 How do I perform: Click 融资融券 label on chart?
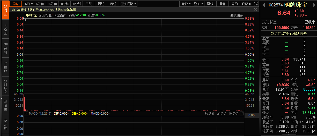pos(237,15)
